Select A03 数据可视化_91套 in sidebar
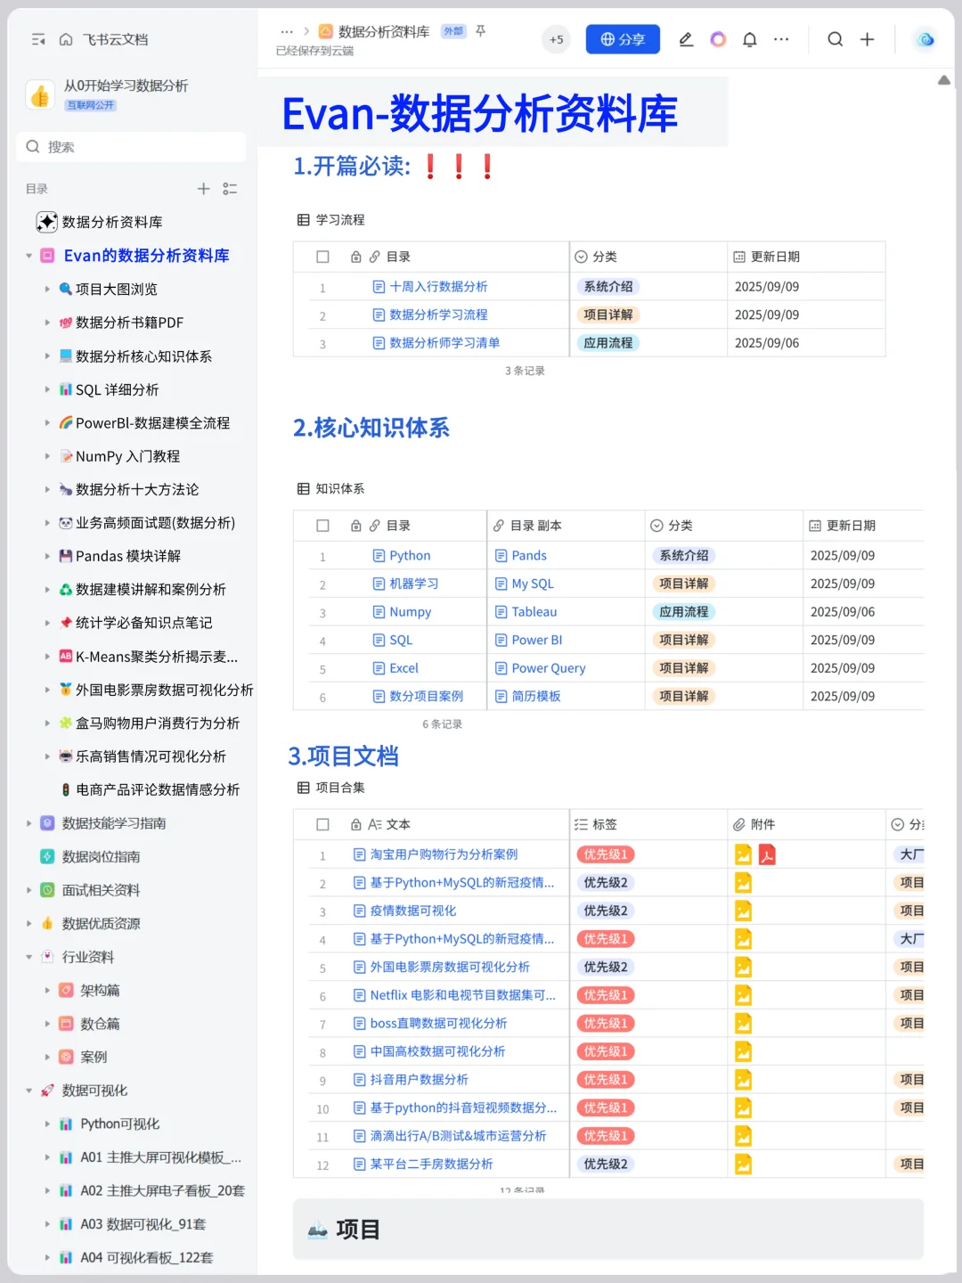Screen dimensions: 962x1283 click(x=143, y=1224)
